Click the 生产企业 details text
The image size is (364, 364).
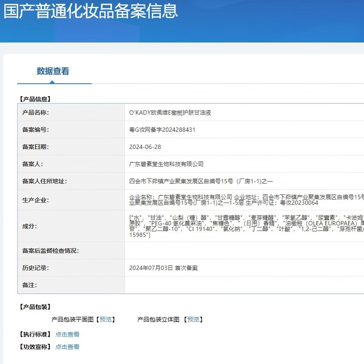click(245, 200)
